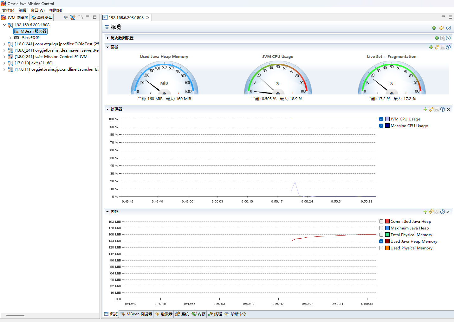The height and width of the screenshot is (322, 454).
Task: Collapse the 内存 section
Action: [x=107, y=212]
